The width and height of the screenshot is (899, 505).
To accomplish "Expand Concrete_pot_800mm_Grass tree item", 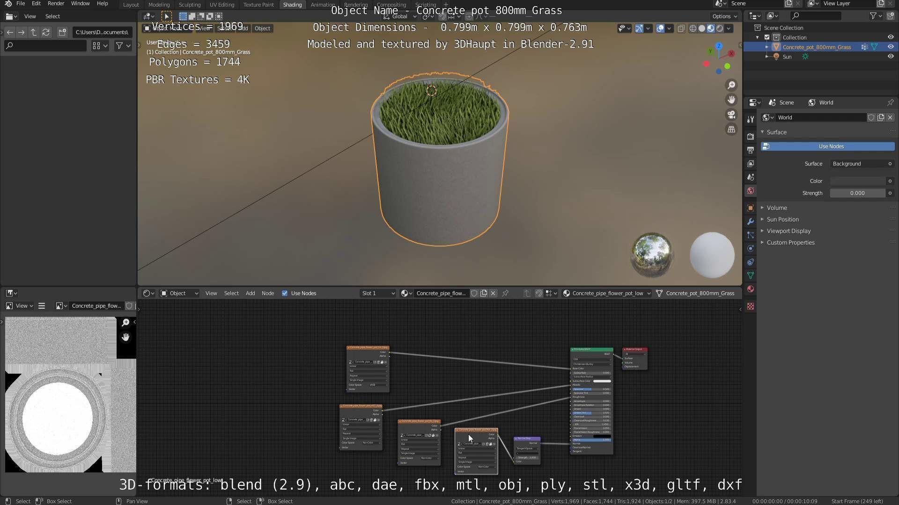I will pyautogui.click(x=766, y=47).
